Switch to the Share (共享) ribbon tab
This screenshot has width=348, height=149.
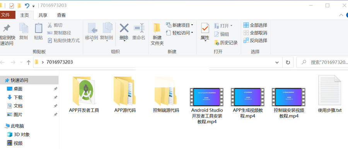(43, 15)
